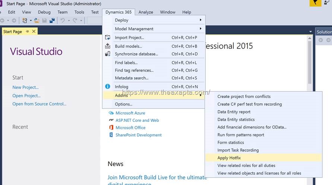
Task: Click the Solution Explorer panel title
Action: [324, 32]
